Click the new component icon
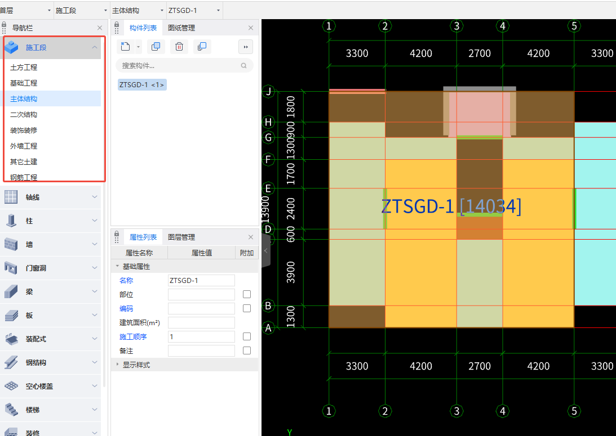 126,47
